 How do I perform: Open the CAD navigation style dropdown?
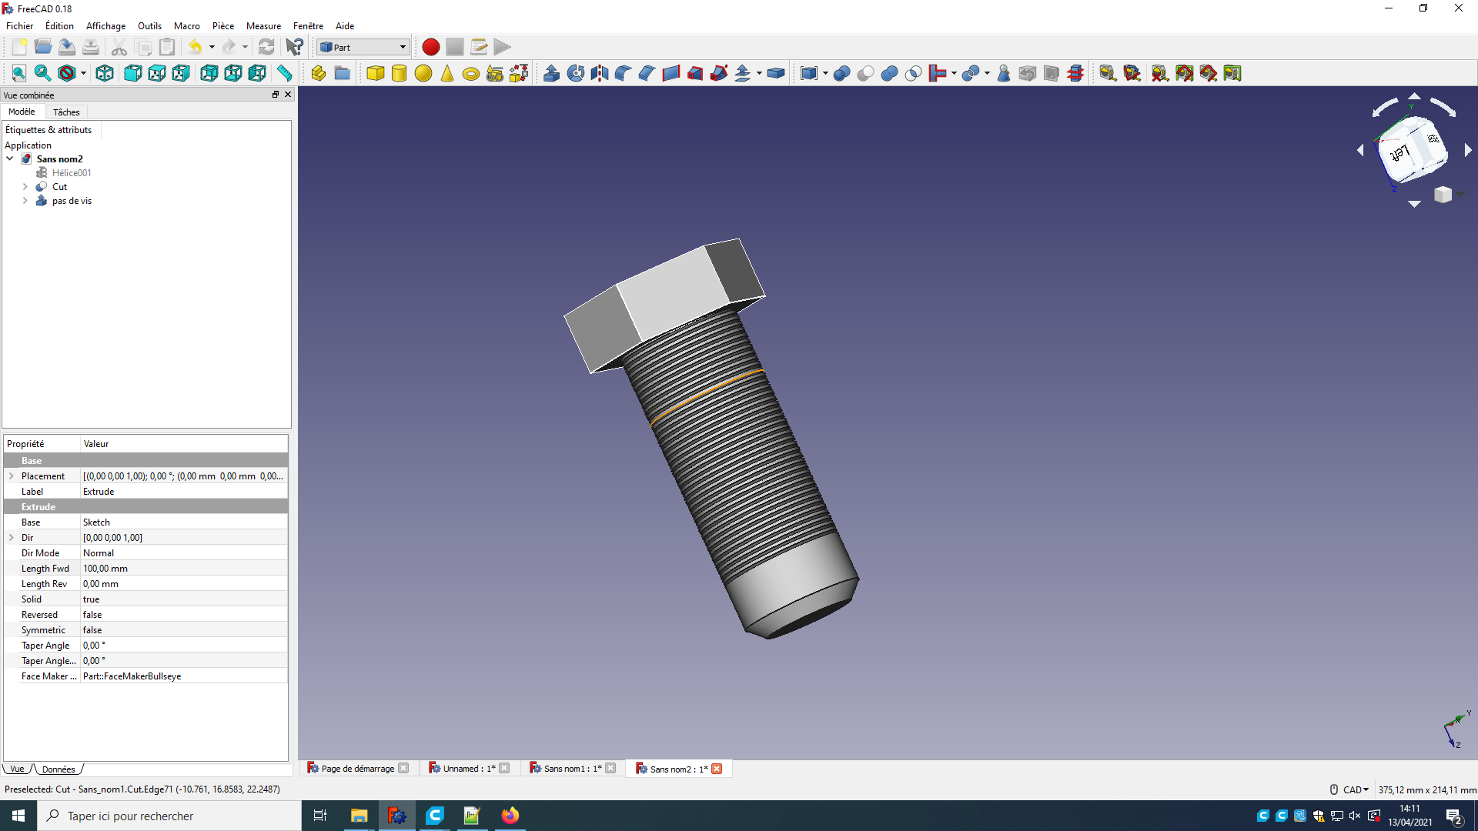1355,789
